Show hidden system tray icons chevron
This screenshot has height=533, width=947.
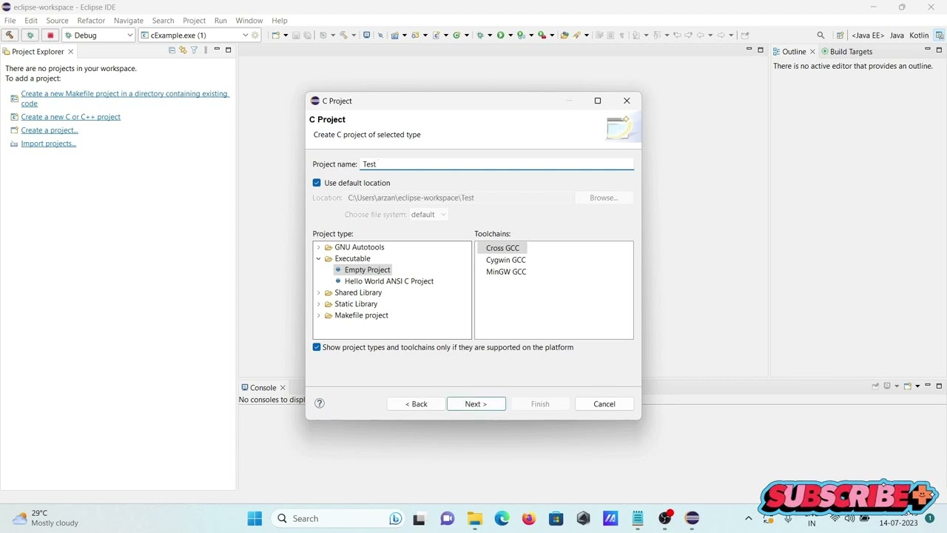pos(748,518)
